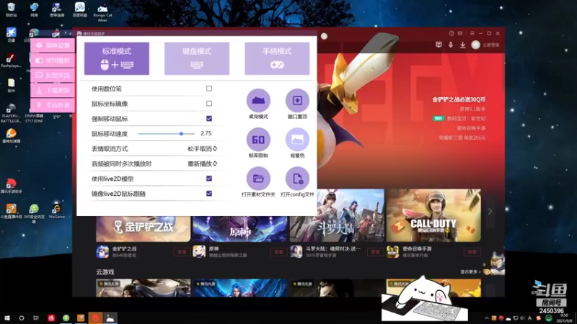Open 金铲铲之战必送30Q币 banner link
Image resolution: width=577 pixels, height=324 pixels.
pyautogui.click(x=459, y=99)
